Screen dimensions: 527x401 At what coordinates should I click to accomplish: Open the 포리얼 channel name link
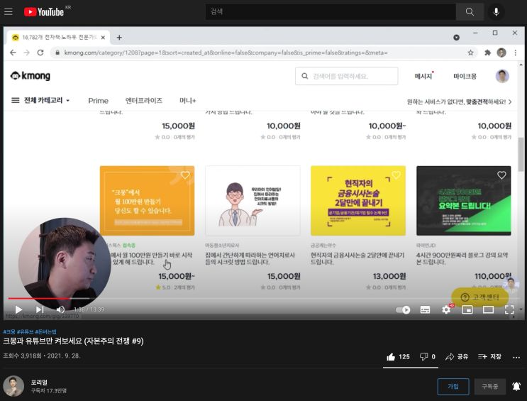coord(39,383)
